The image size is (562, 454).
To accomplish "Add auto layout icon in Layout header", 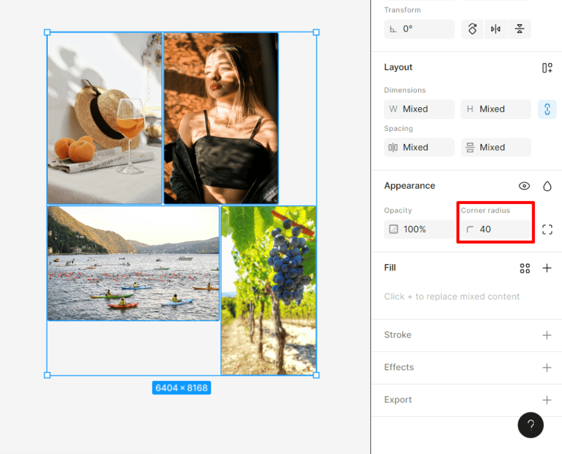I will (x=547, y=67).
